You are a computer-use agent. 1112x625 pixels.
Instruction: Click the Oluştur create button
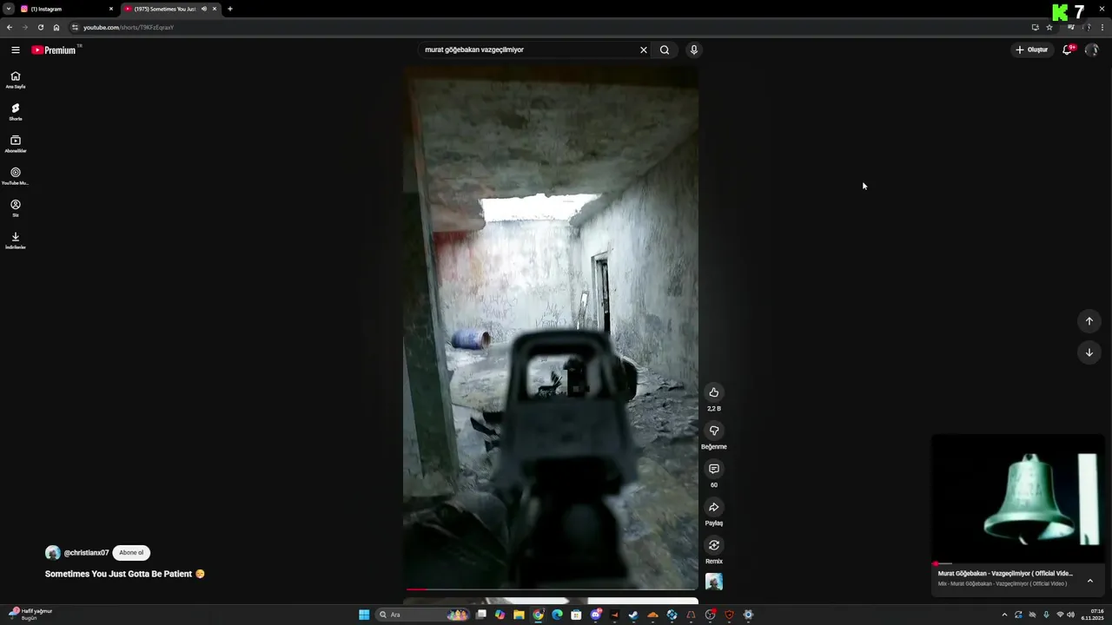tap(1032, 49)
